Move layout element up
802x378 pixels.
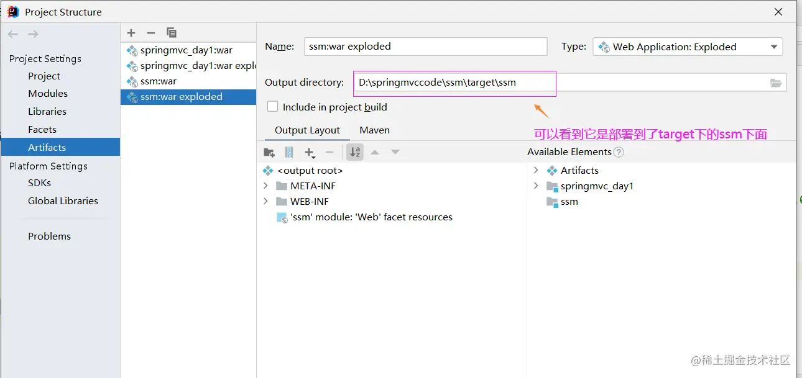tap(375, 152)
